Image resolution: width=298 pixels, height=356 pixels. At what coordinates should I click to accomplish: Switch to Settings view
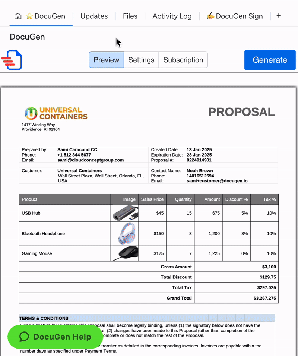(x=141, y=60)
